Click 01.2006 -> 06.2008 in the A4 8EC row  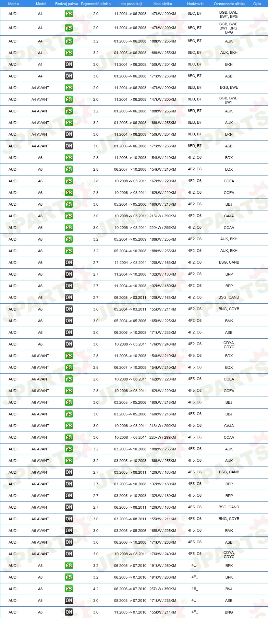tap(130, 76)
